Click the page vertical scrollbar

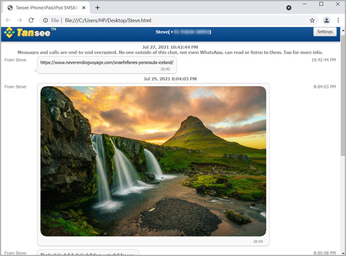(x=343, y=137)
